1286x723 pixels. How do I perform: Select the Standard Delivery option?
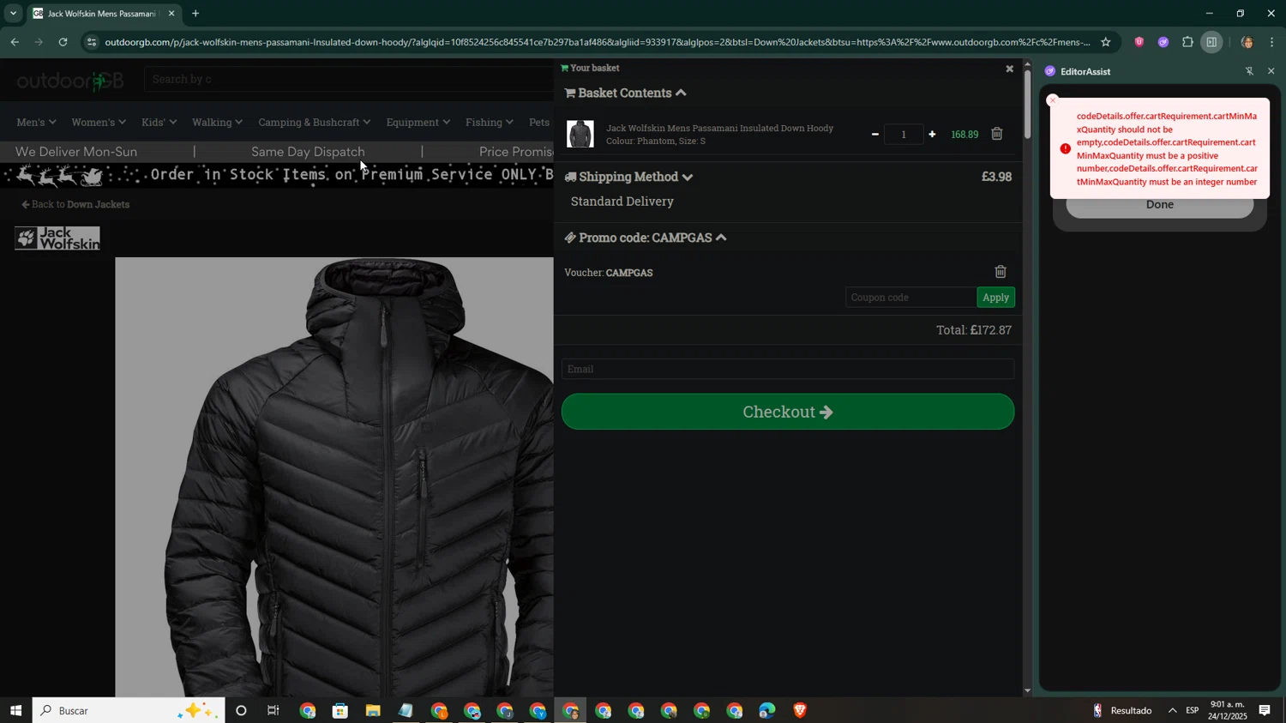pos(622,202)
